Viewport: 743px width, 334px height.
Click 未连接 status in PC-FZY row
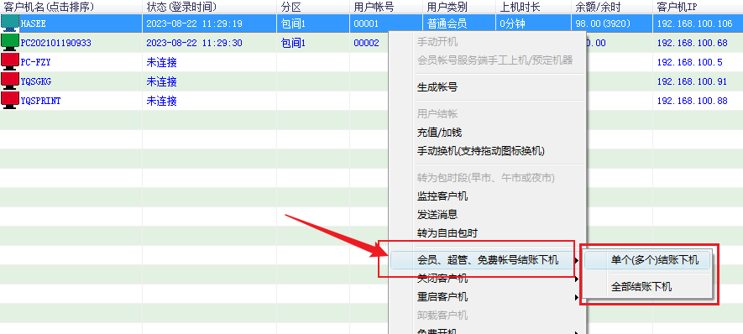[161, 63]
